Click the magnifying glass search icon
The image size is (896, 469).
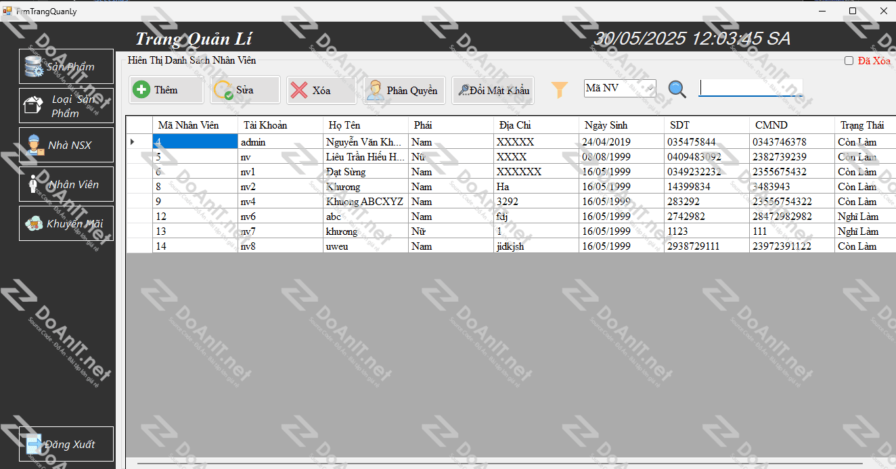pyautogui.click(x=677, y=89)
